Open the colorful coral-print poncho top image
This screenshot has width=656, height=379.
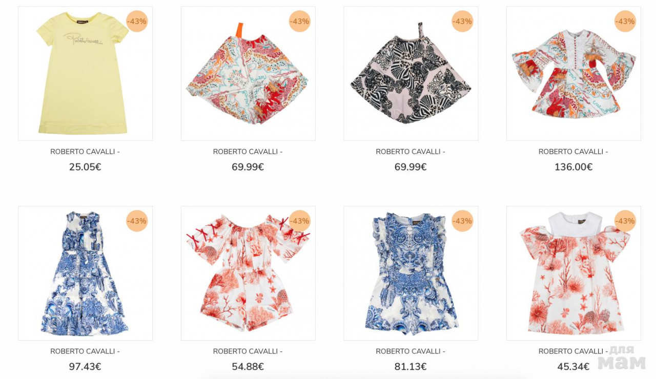pos(248,73)
